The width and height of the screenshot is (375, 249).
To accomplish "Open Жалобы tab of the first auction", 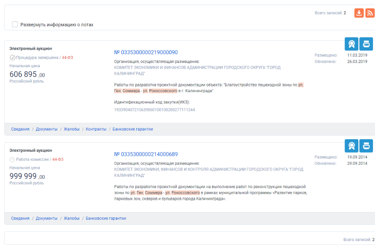I will pos(72,129).
